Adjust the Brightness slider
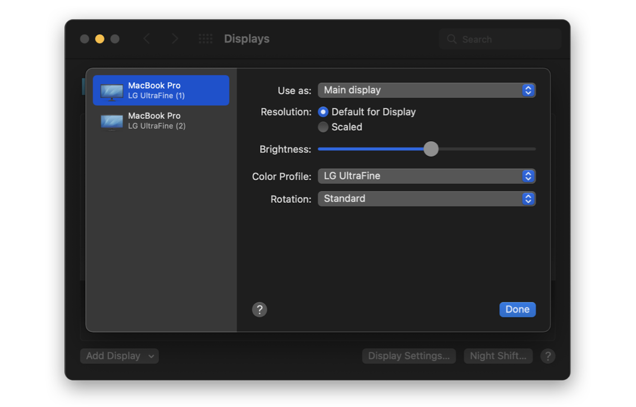 click(x=431, y=149)
